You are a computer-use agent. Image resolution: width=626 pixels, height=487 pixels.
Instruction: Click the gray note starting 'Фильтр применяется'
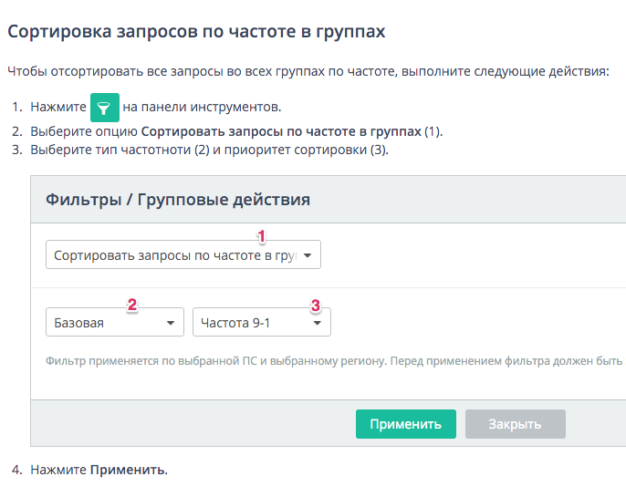pos(333,361)
